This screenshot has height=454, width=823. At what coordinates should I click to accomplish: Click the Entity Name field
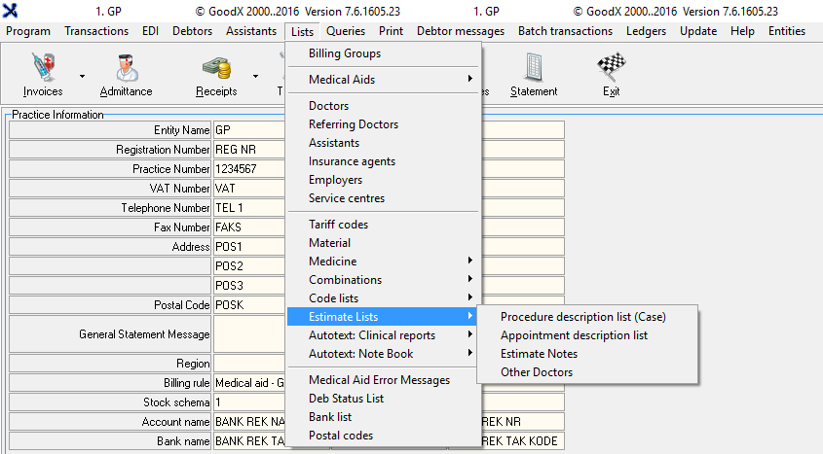click(x=249, y=130)
